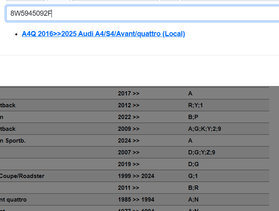Image resolution: width=279 pixels, height=211 pixels.
Task: Open the A4Q 2016>>2025 Audi A4 link
Action: pos(103,34)
